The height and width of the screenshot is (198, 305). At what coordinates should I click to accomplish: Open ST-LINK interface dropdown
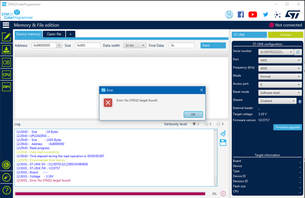249,35
